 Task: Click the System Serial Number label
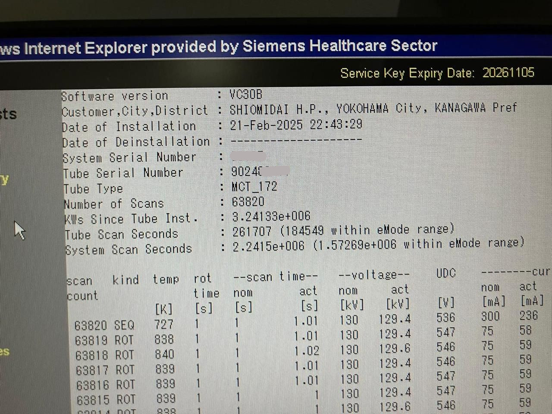pos(129,157)
